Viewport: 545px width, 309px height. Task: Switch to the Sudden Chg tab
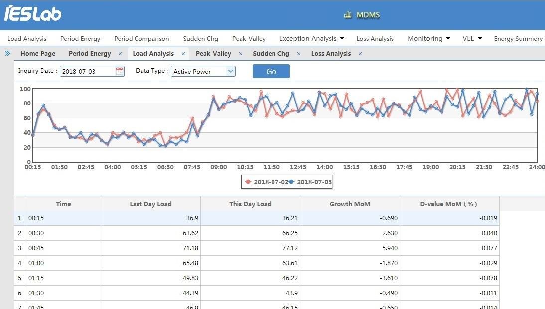click(x=271, y=53)
